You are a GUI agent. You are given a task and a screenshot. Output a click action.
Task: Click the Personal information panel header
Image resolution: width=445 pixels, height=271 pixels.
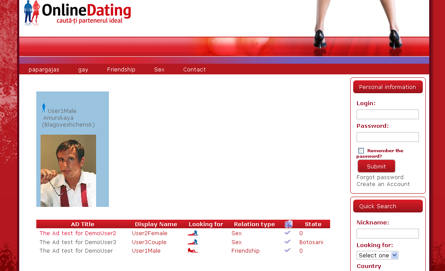point(388,87)
